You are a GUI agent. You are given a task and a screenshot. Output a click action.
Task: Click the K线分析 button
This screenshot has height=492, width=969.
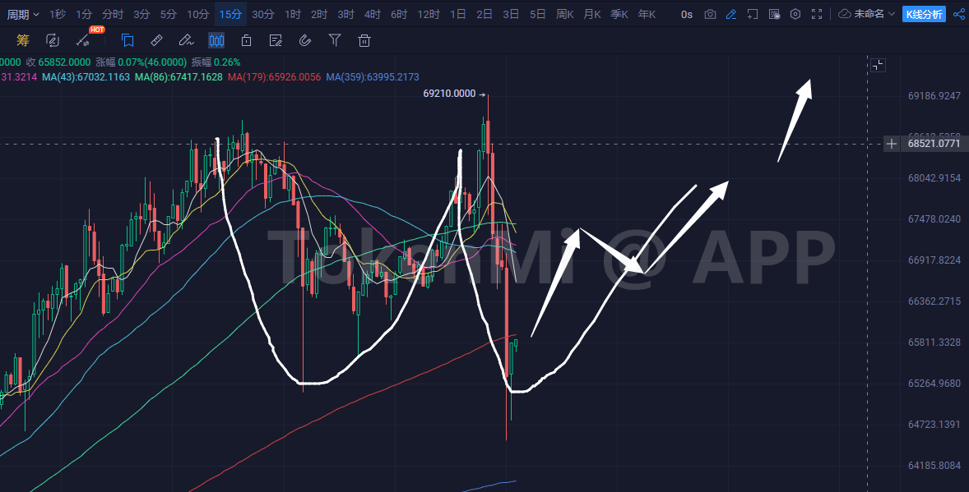(924, 14)
